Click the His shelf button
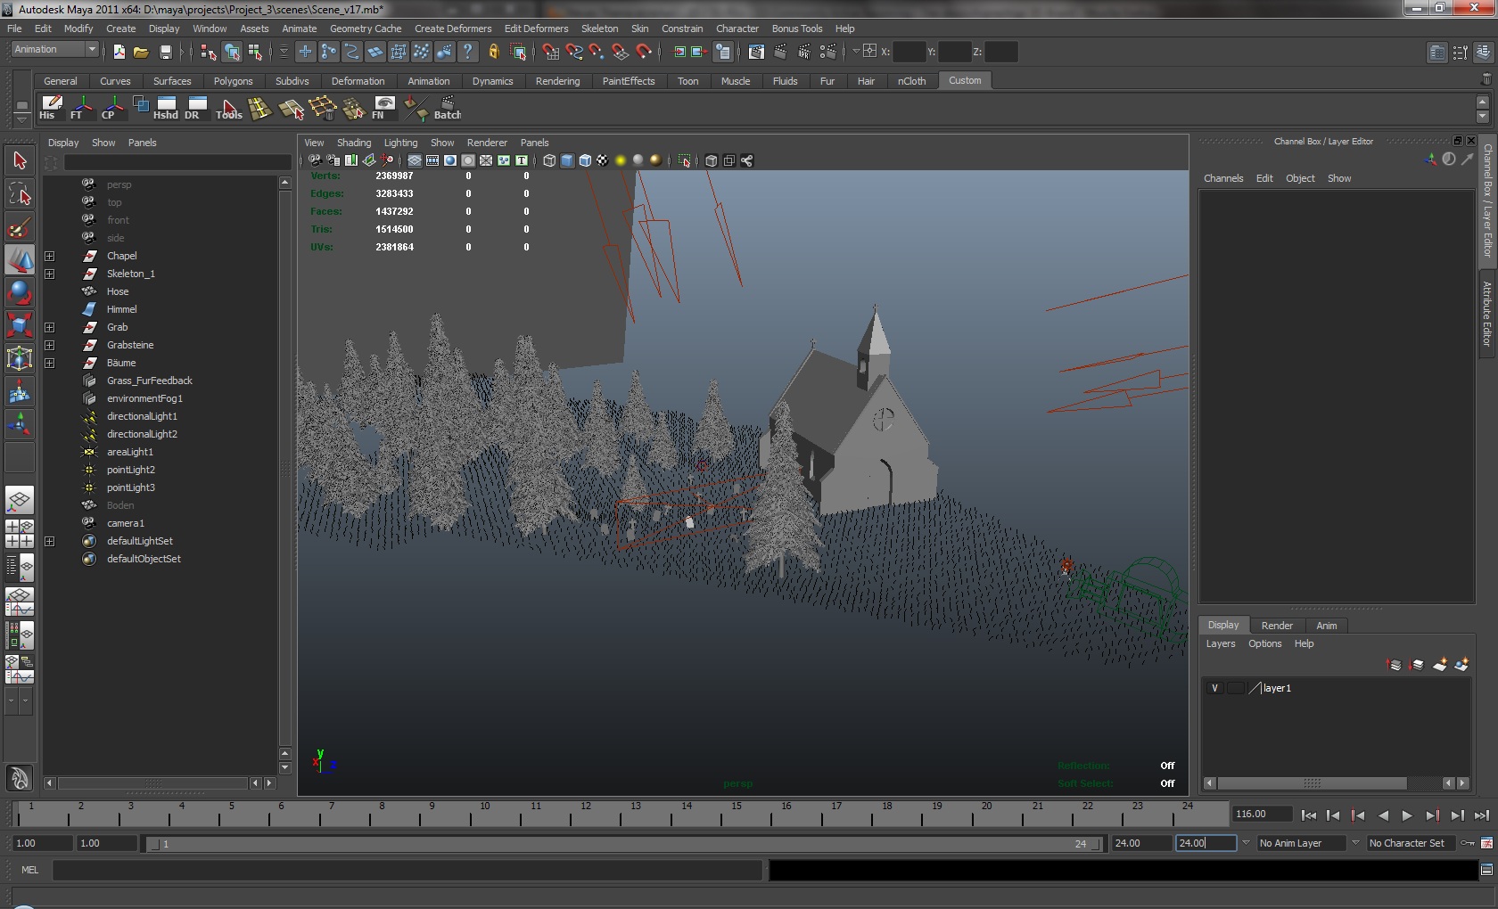1498x909 pixels. pyautogui.click(x=50, y=108)
